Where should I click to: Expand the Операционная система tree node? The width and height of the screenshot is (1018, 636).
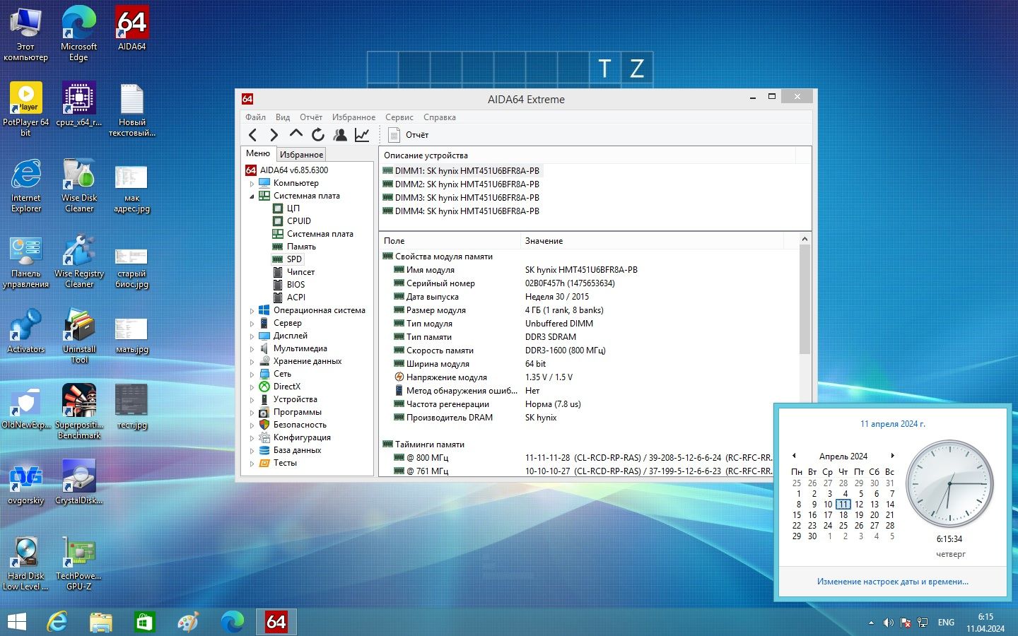252,311
